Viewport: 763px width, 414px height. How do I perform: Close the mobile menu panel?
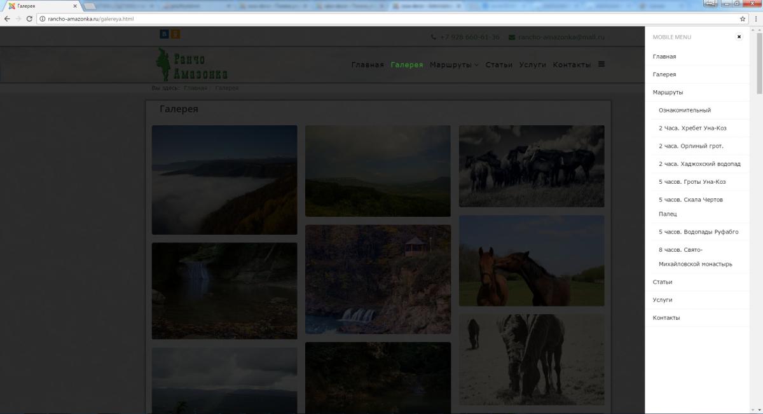(x=739, y=37)
